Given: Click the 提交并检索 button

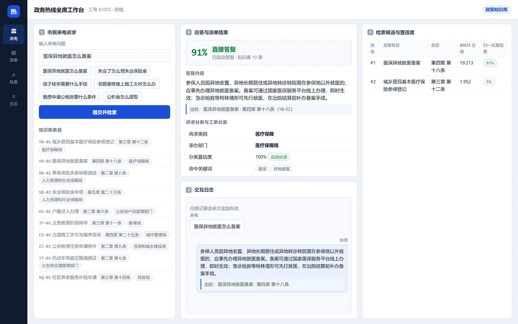Looking at the screenshot, I should [x=104, y=112].
